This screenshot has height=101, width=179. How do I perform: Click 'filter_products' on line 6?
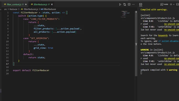coord(43,29)
